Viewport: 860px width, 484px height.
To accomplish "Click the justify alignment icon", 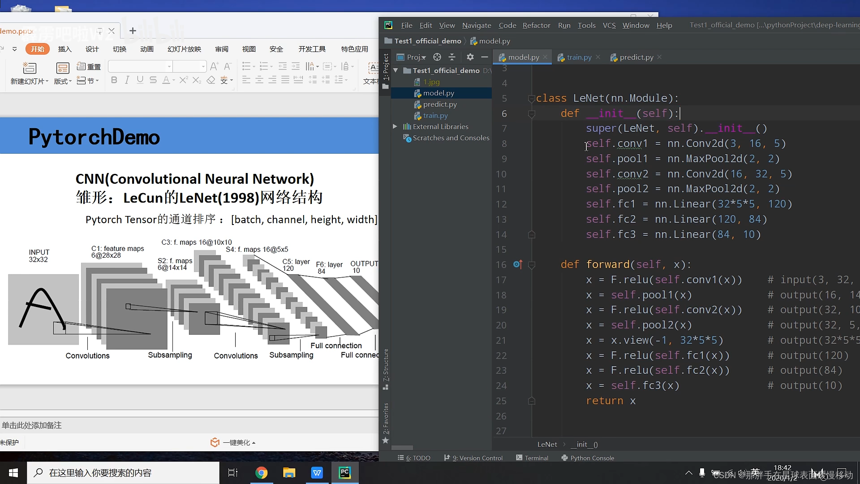I will click(x=285, y=80).
